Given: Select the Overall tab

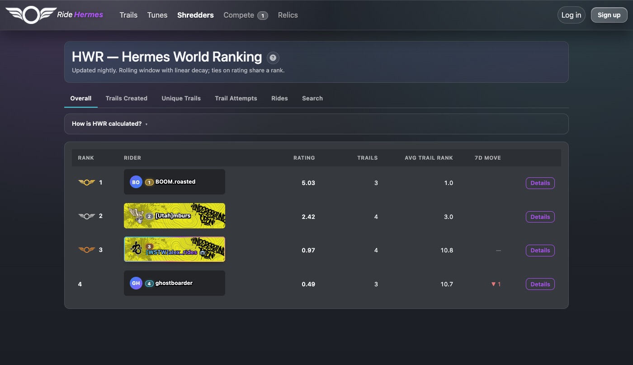Looking at the screenshot, I should (x=81, y=98).
